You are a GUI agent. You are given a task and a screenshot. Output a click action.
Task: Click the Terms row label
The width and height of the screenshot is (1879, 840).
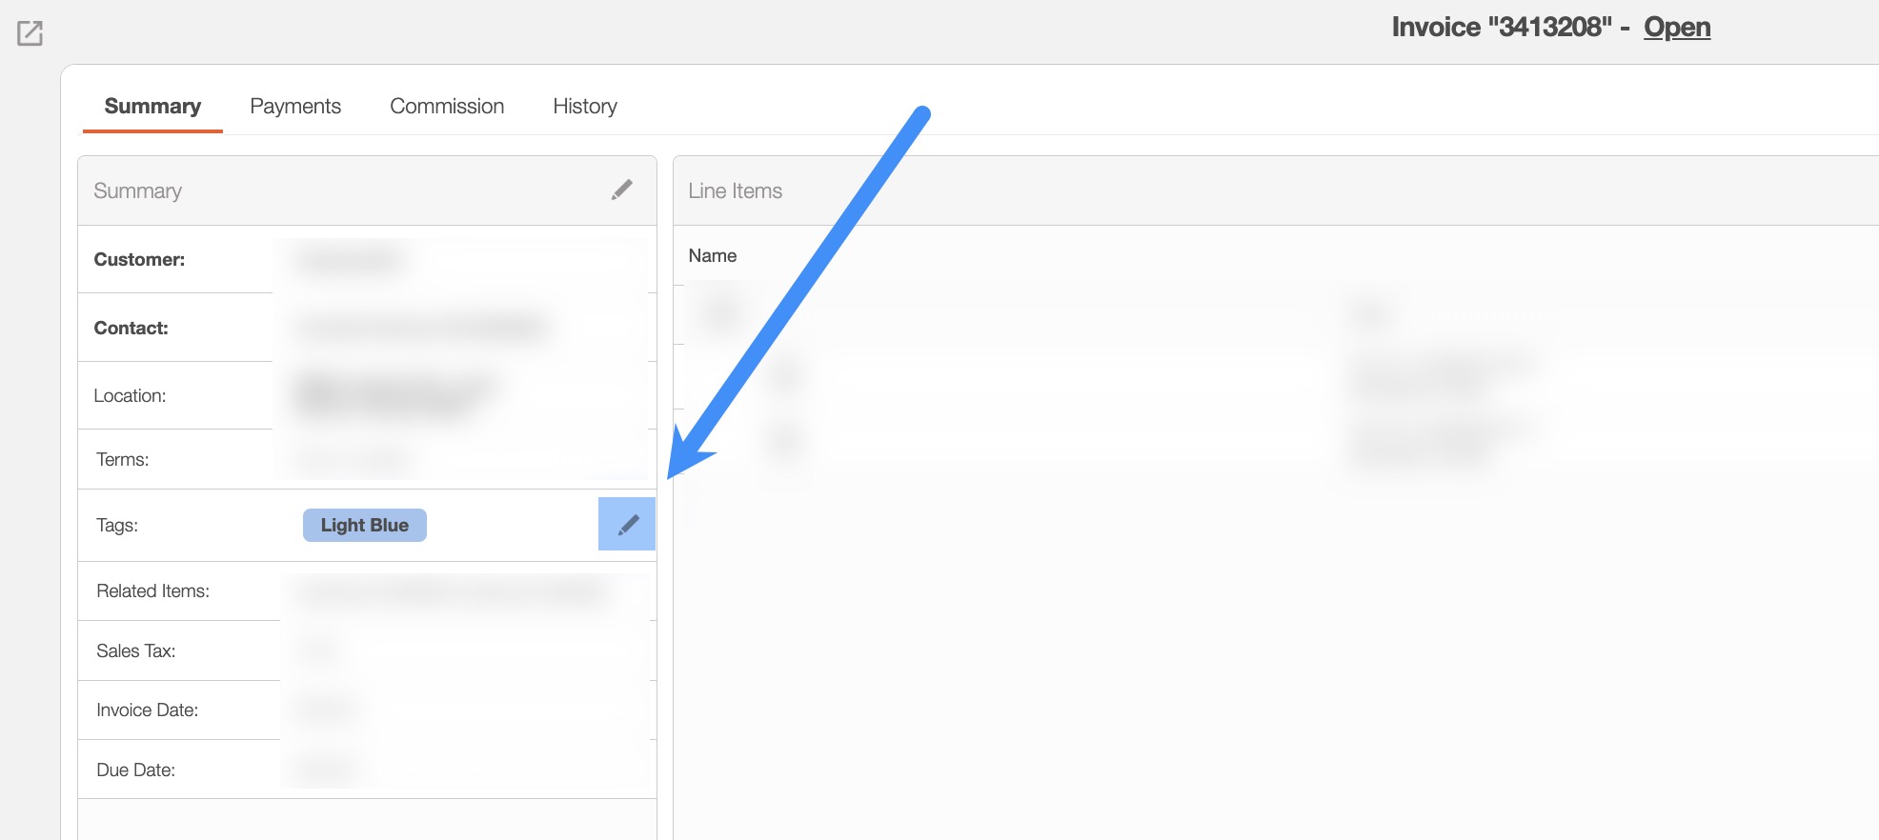[122, 459]
